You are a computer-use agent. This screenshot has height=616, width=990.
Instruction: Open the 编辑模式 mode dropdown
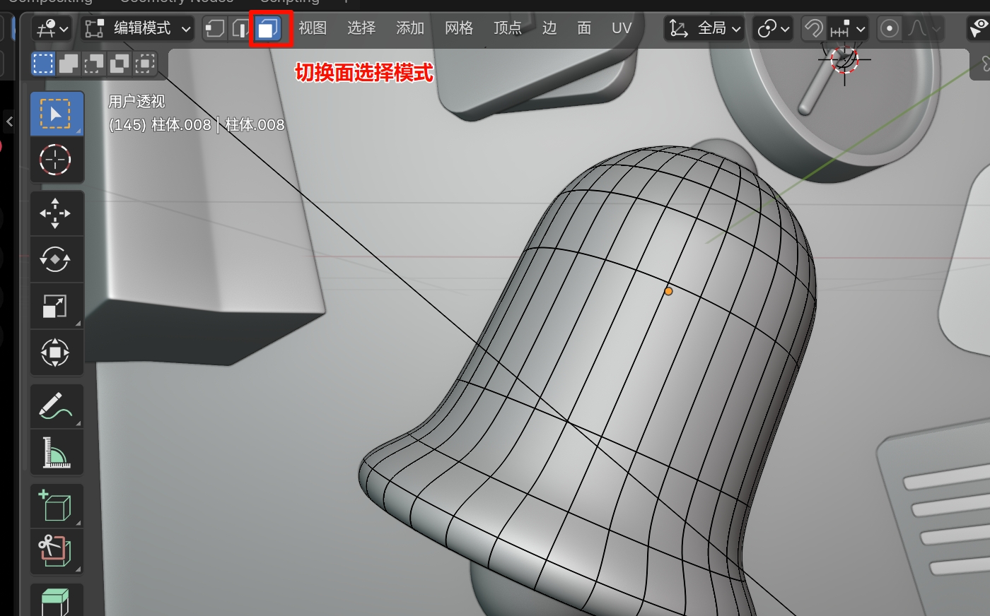tap(137, 28)
